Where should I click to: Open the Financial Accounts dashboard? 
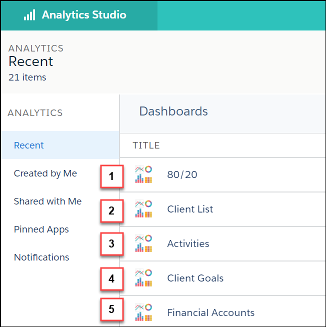point(210,312)
